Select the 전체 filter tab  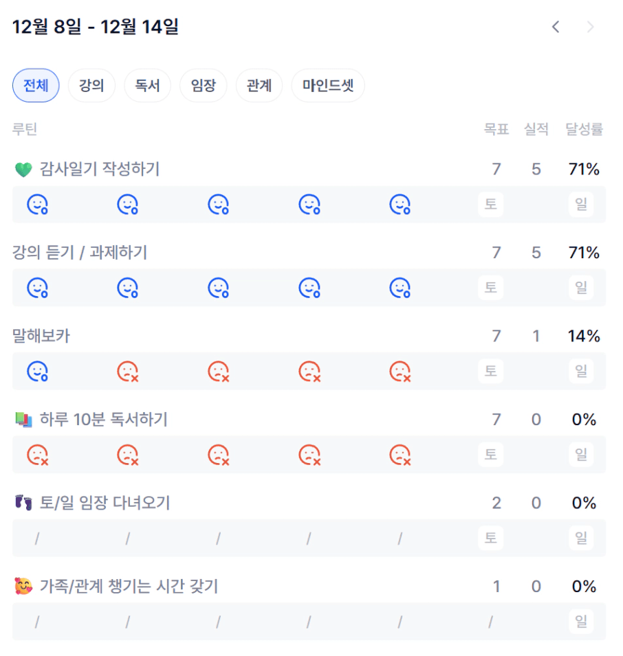pyautogui.click(x=36, y=86)
